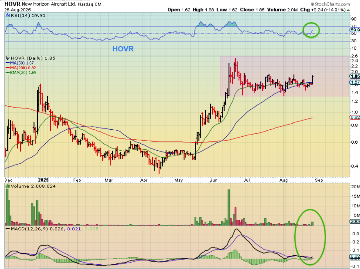This screenshot has height=269, width=360.
Task: Click the bar glyph before Volume 2,008,024 label
Action: 8,186
